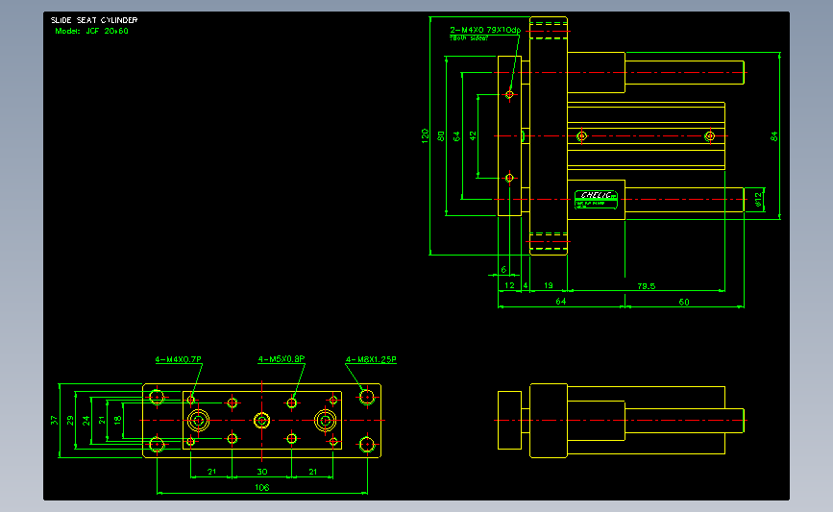
Task: Click the 106 overall hole spacing dimension
Action: [262, 487]
